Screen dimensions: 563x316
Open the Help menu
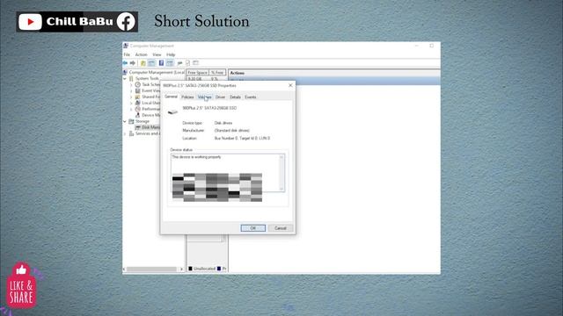coord(171,54)
